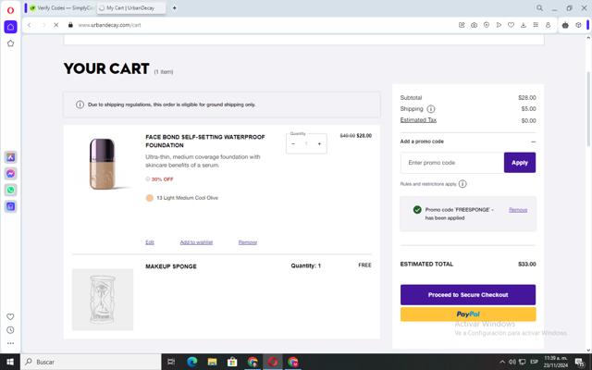Open Face Bond foundation product image
The image size is (592, 370).
point(102,164)
